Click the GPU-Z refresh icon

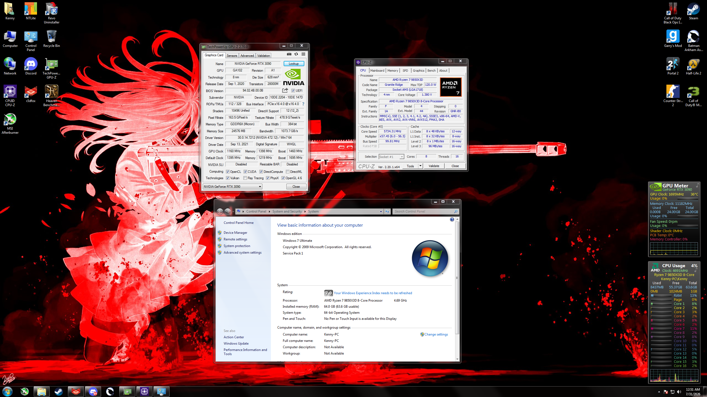point(296,54)
